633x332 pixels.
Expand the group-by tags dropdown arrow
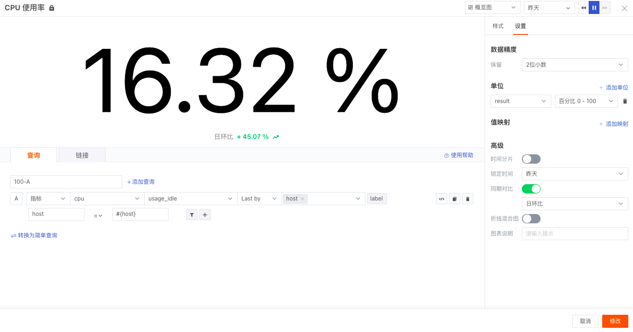[x=359, y=199]
